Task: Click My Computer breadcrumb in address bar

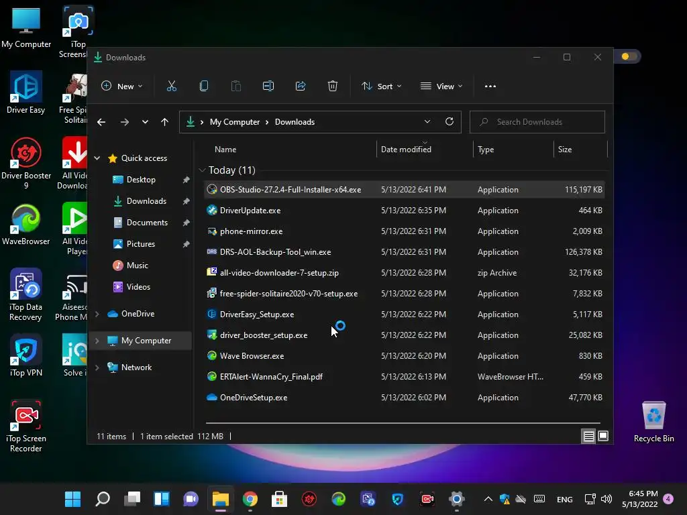Action: pyautogui.click(x=234, y=122)
